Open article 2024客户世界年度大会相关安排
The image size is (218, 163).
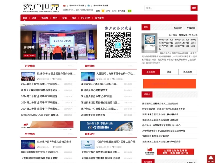click(54, 142)
